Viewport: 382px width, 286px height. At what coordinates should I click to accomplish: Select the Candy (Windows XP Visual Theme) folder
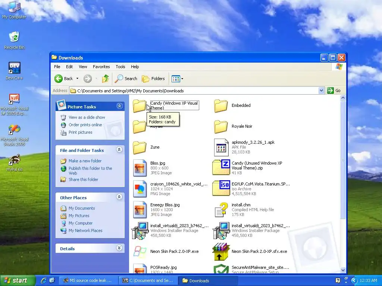(x=166, y=105)
